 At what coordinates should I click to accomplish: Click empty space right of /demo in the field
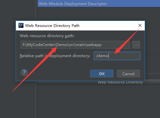(x=124, y=56)
